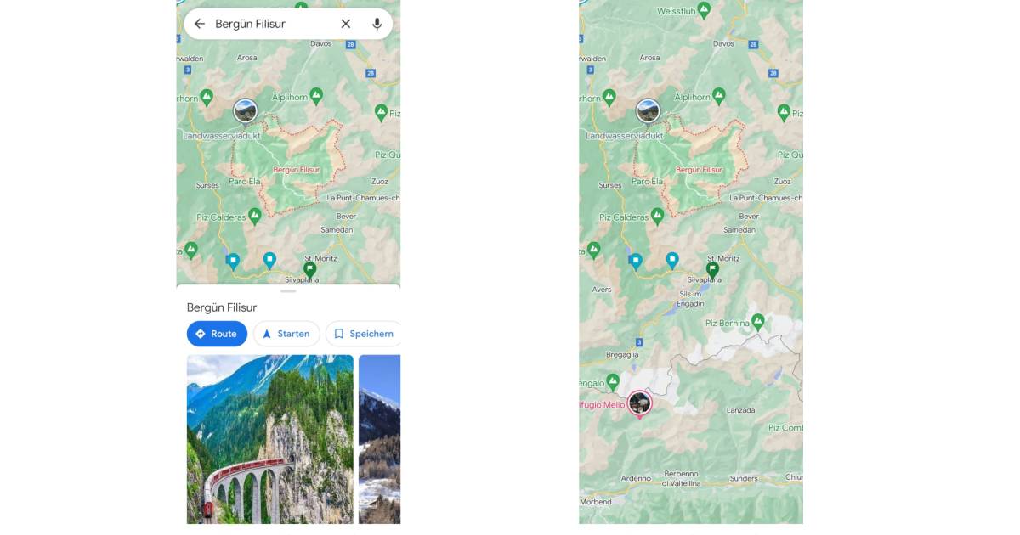Open the Rifugio Mello photo marker
Viewport: 1020px width, 535px height.
tap(640, 403)
